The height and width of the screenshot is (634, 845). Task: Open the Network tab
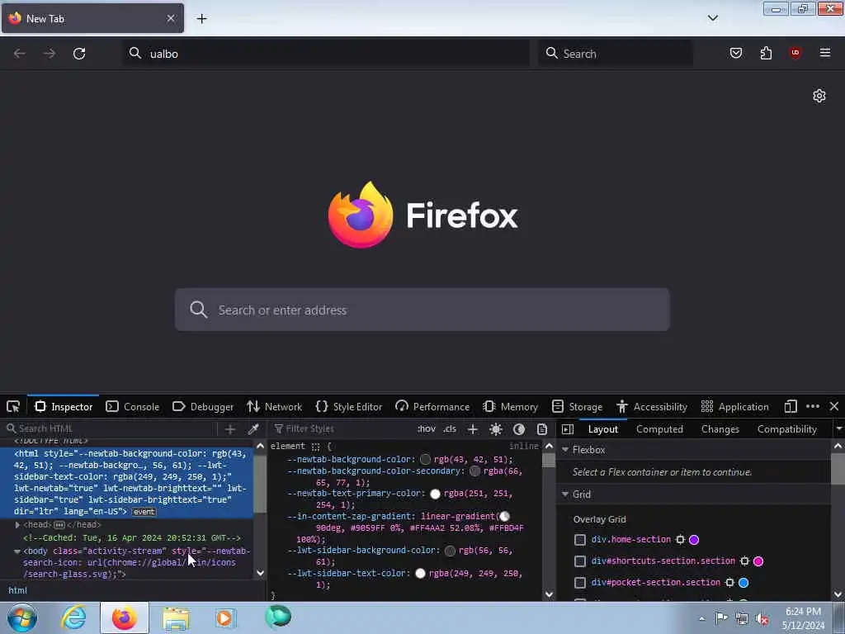(x=274, y=406)
